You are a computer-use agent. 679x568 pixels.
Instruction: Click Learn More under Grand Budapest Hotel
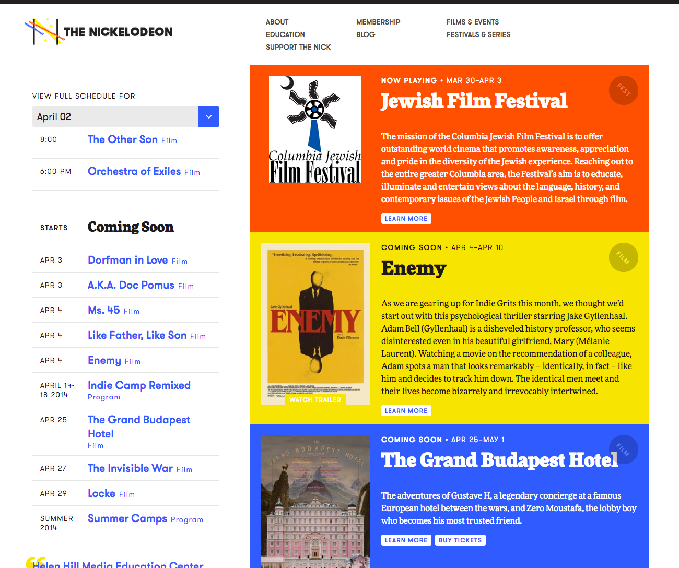pyautogui.click(x=406, y=540)
